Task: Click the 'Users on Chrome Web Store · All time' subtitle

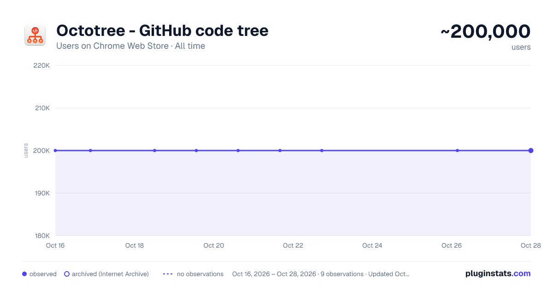Action: [x=130, y=46]
